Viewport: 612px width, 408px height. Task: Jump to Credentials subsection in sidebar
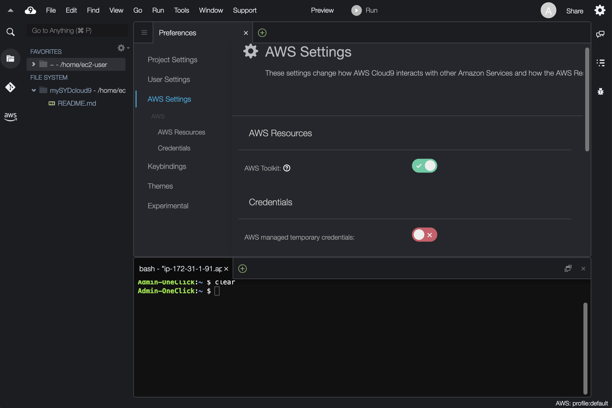[174, 148]
